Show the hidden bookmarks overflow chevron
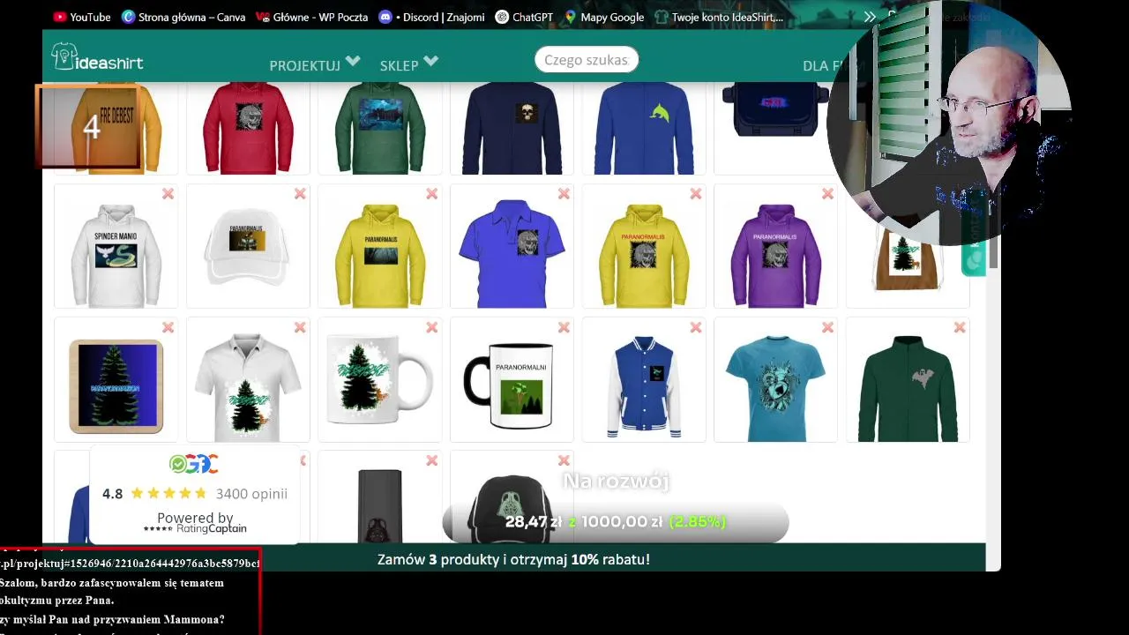 click(x=870, y=17)
